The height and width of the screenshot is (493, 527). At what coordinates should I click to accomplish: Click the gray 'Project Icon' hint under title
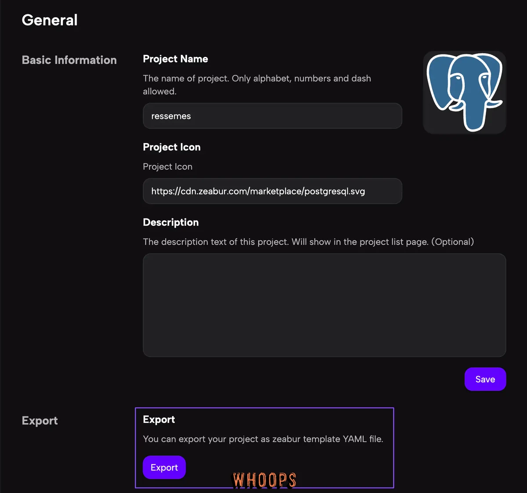168,167
